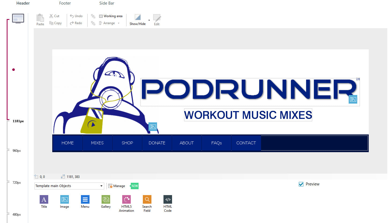Select the runner mascot illustration
This screenshot has width=391, height=223.
click(106, 95)
